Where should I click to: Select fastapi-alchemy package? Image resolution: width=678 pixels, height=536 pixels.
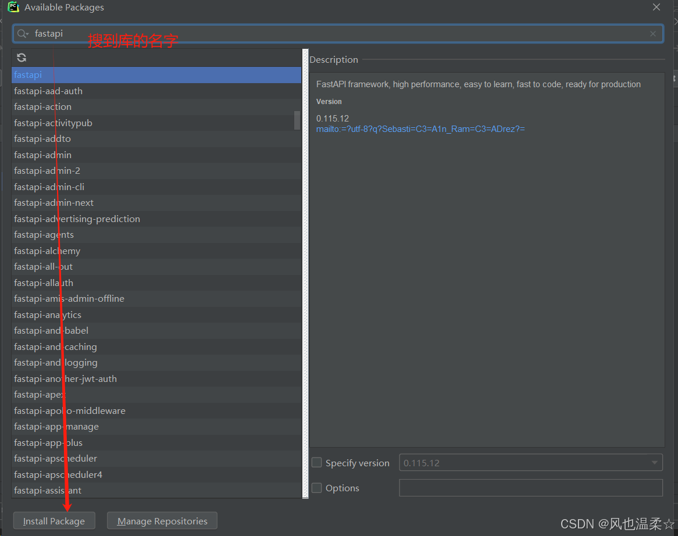click(x=156, y=251)
